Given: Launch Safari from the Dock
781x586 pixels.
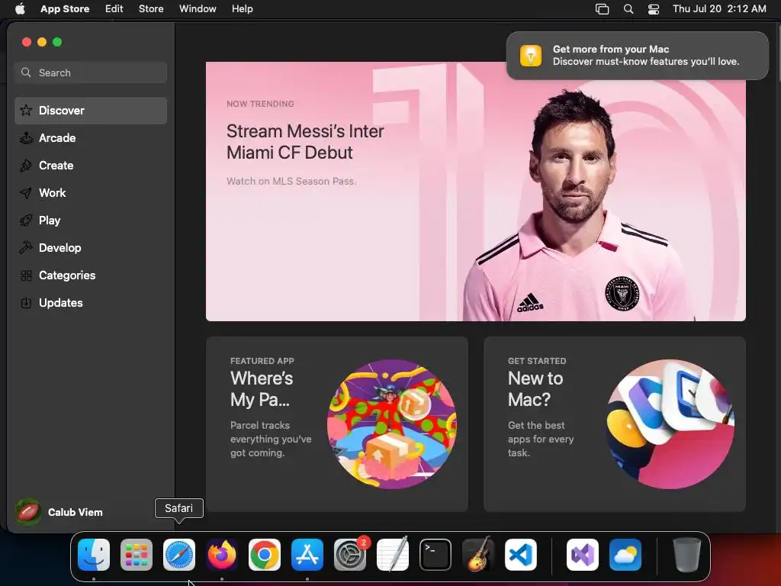Looking at the screenshot, I should click(x=179, y=555).
